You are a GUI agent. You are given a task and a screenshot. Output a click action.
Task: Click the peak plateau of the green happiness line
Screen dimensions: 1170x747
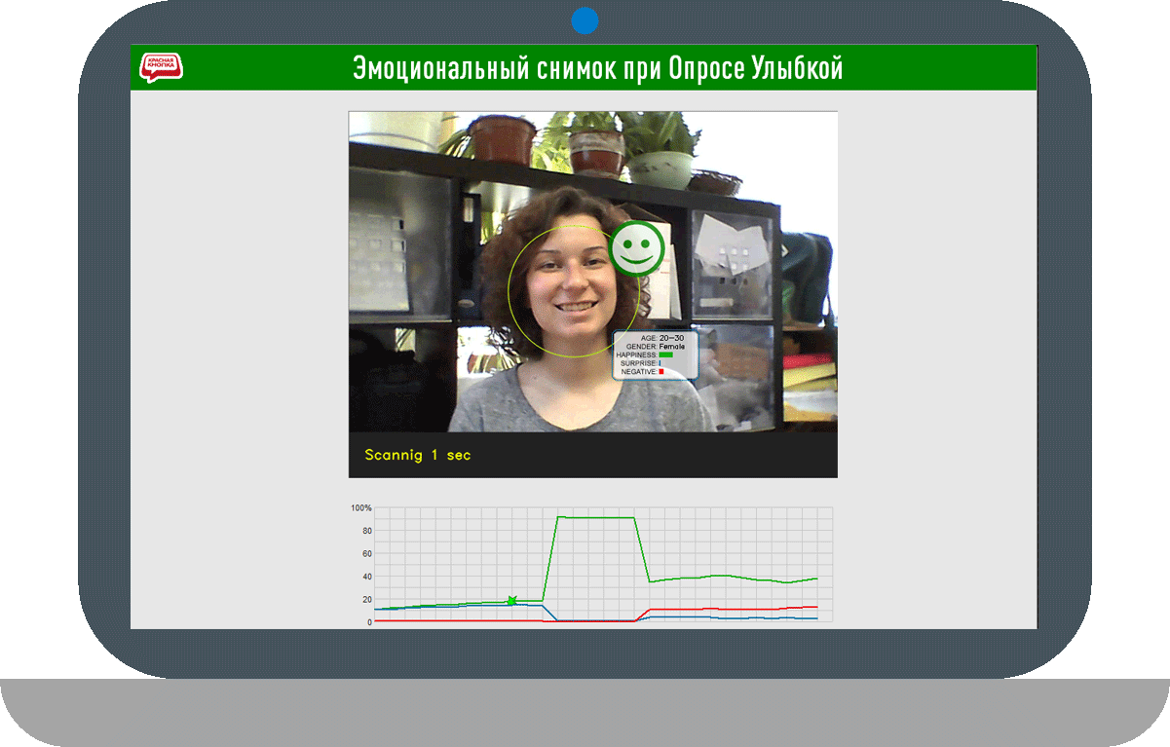click(595, 517)
